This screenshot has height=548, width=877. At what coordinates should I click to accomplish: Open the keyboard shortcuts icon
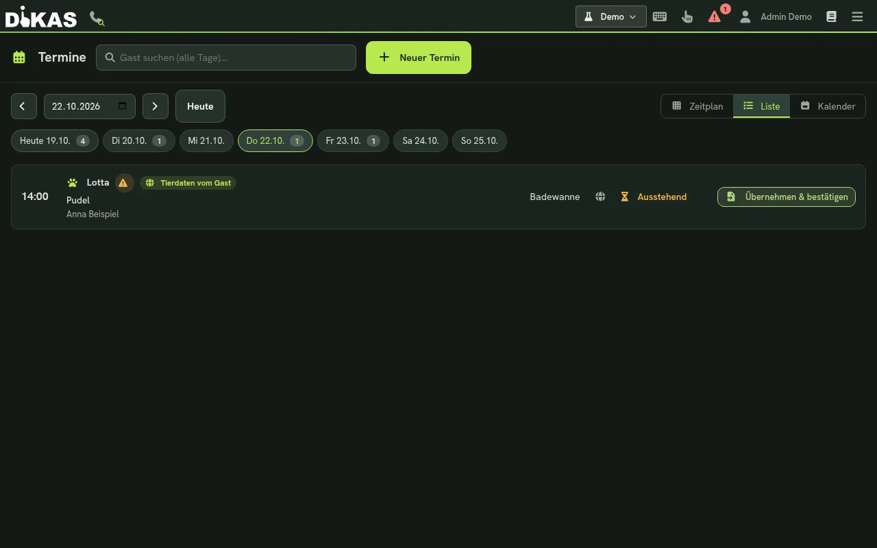(x=660, y=16)
